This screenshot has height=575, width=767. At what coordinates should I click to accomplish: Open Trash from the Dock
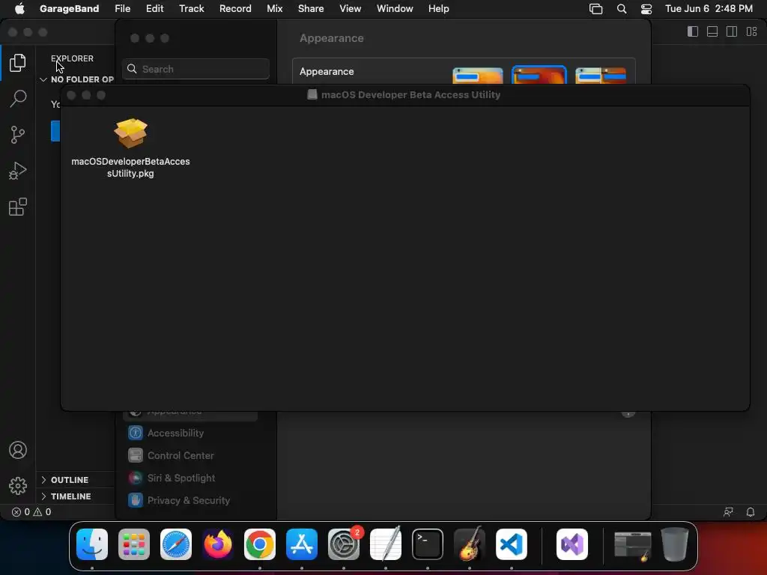tap(675, 544)
